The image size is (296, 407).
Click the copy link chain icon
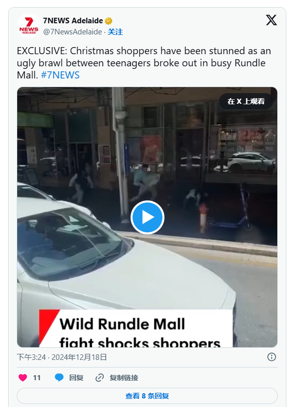(x=100, y=378)
